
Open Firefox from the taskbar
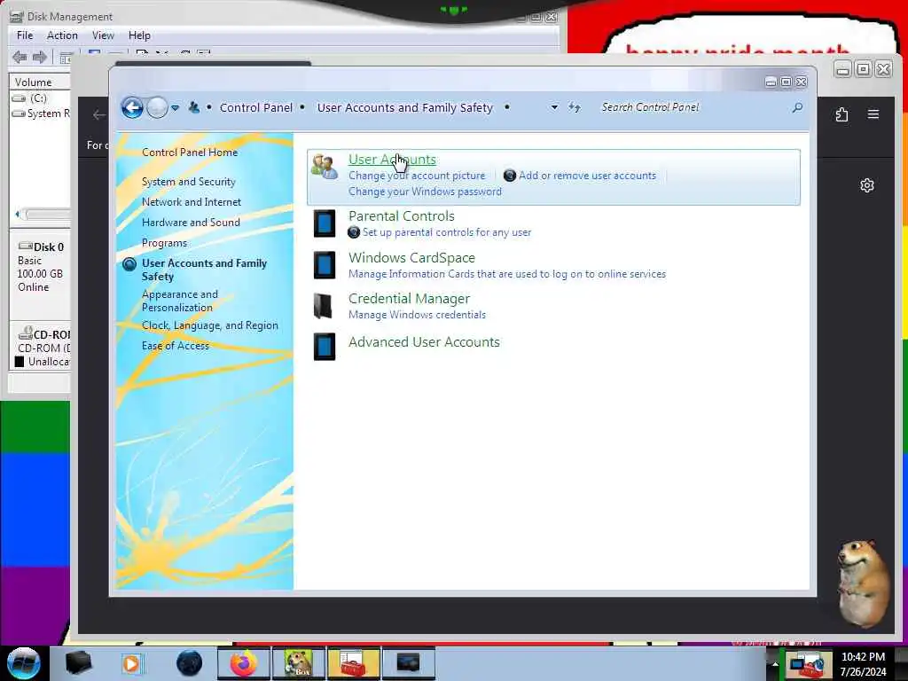pos(243,663)
